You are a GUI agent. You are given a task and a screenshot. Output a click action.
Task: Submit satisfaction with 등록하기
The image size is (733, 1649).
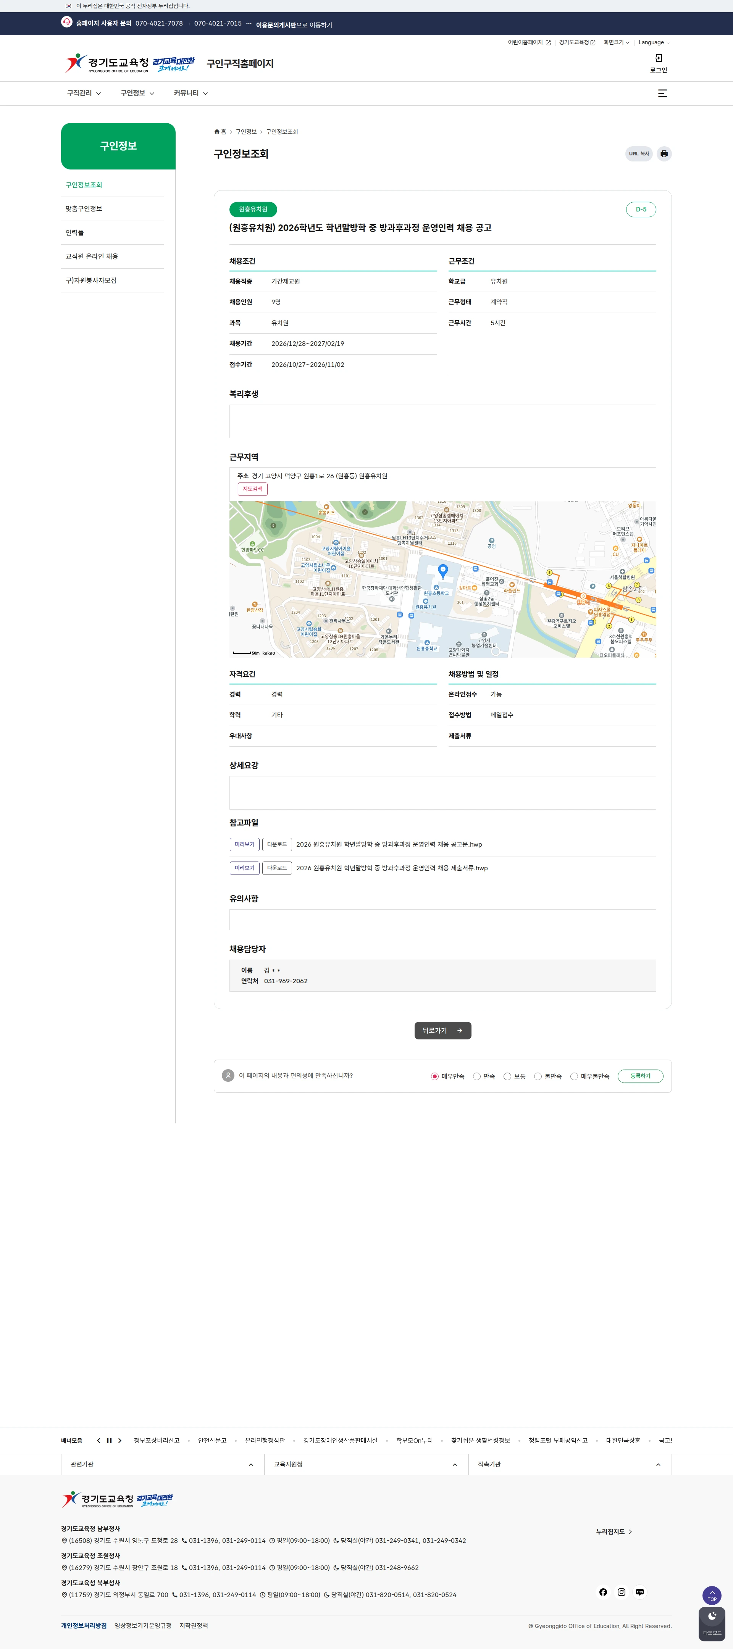[640, 1076]
